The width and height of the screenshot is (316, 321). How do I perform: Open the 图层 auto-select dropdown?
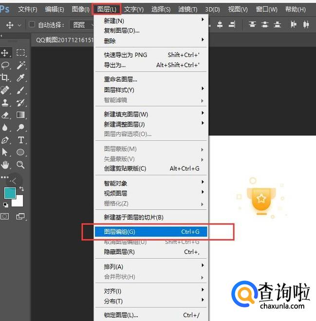coord(85,25)
